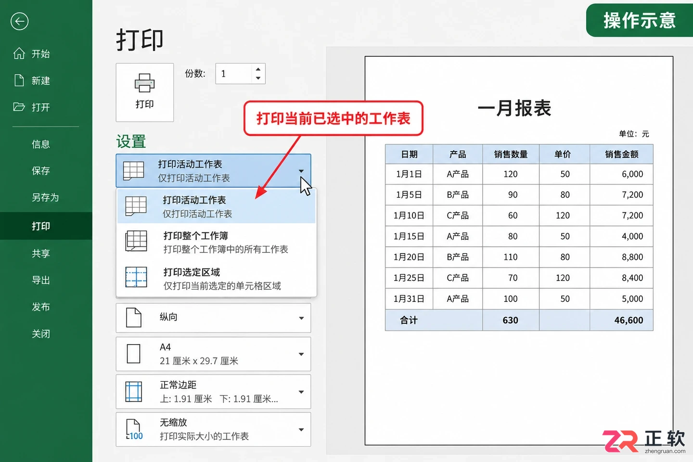Open 共享 in the sidebar
This screenshot has width=693, height=462.
click(x=41, y=253)
